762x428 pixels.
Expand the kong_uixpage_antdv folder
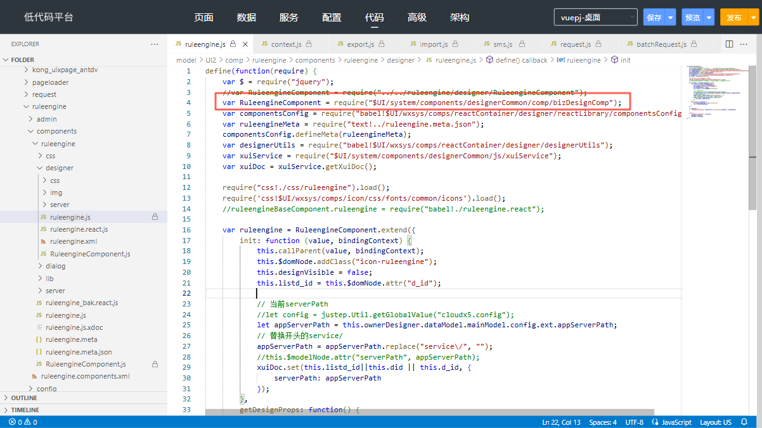tap(84, 70)
